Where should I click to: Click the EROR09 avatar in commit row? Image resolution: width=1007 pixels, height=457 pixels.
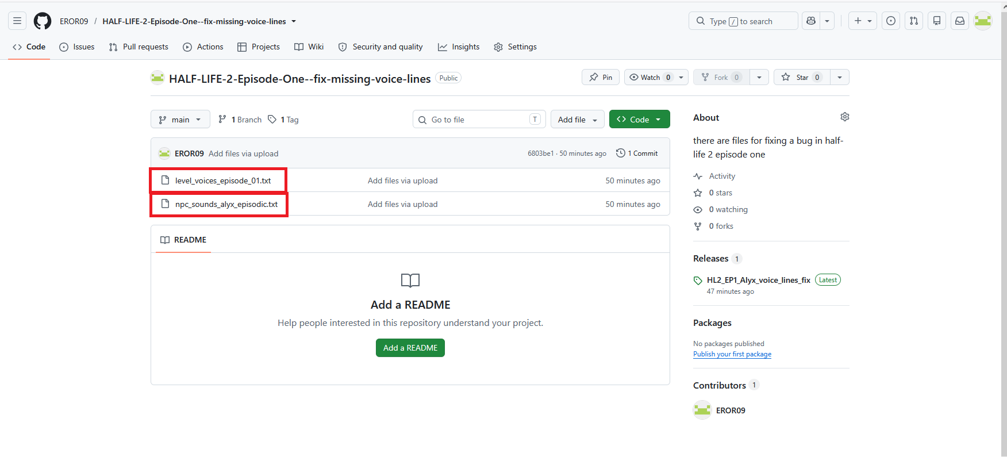(164, 153)
